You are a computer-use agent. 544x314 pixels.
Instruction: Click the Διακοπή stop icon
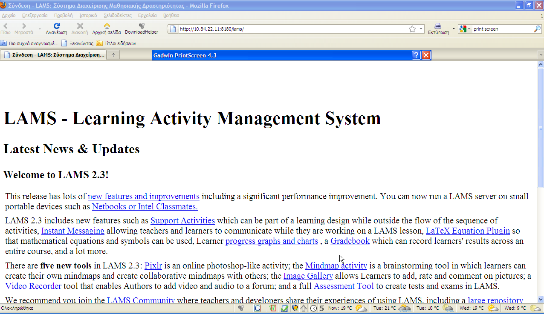point(80,26)
